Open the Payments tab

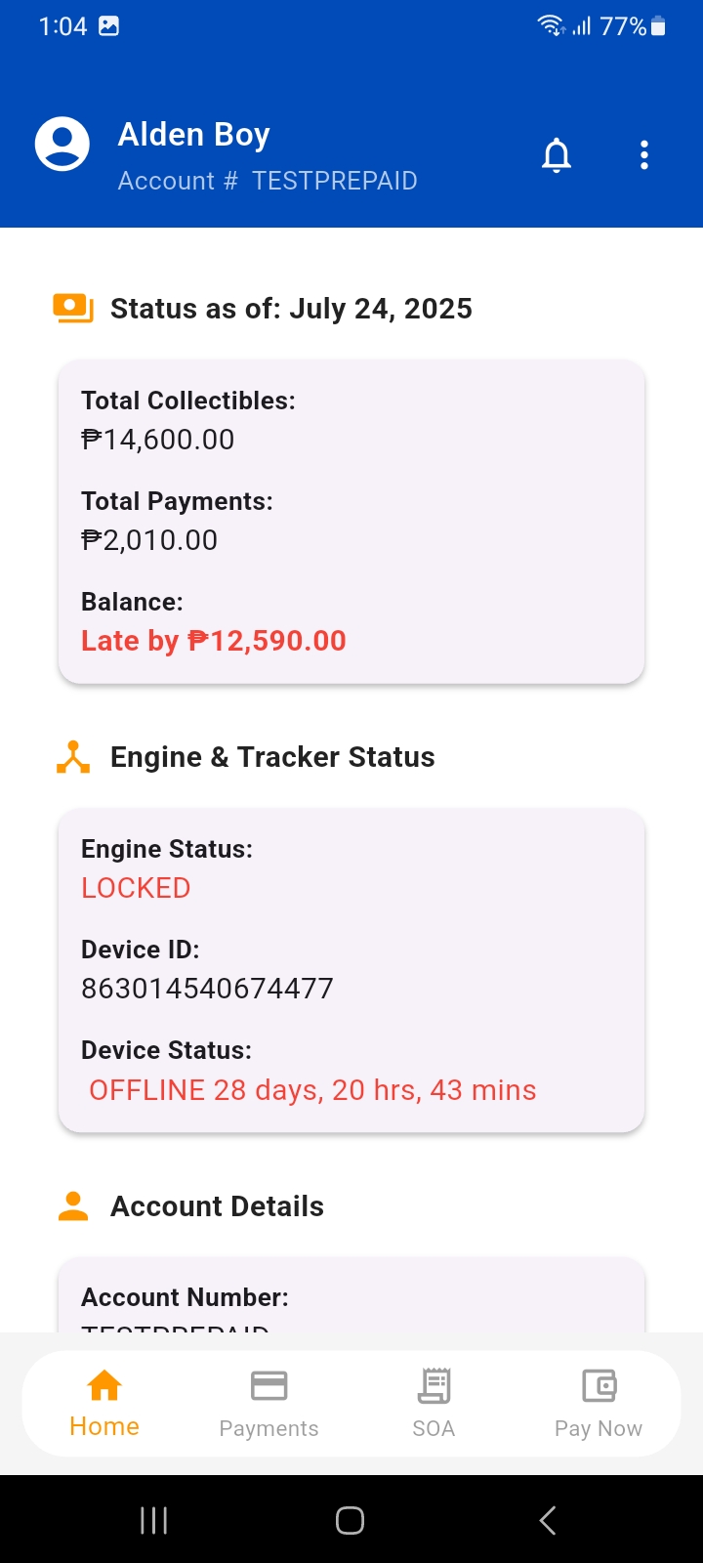pyautogui.click(x=269, y=1404)
